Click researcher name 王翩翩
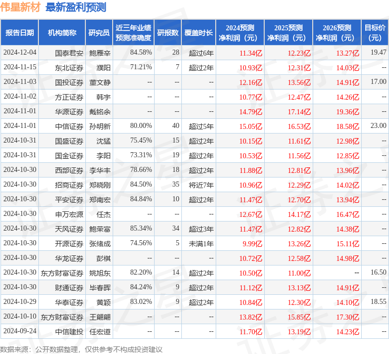This screenshot has height=354, width=389. (100, 317)
